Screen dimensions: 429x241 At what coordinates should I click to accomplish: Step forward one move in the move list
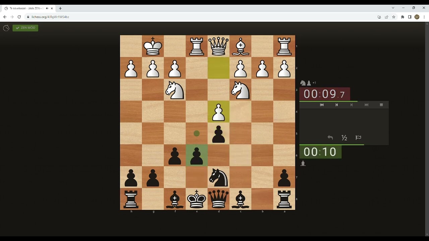pos(352,105)
